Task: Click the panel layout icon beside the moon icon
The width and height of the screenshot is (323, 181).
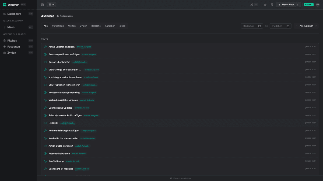Action: (272, 5)
